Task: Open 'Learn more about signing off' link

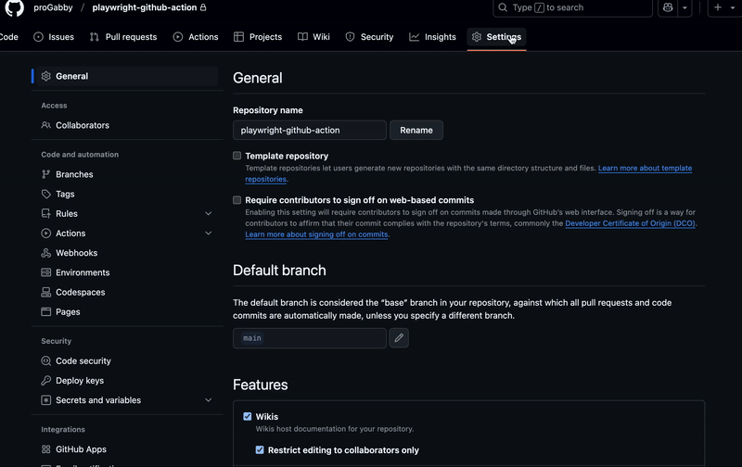Action: click(x=316, y=234)
